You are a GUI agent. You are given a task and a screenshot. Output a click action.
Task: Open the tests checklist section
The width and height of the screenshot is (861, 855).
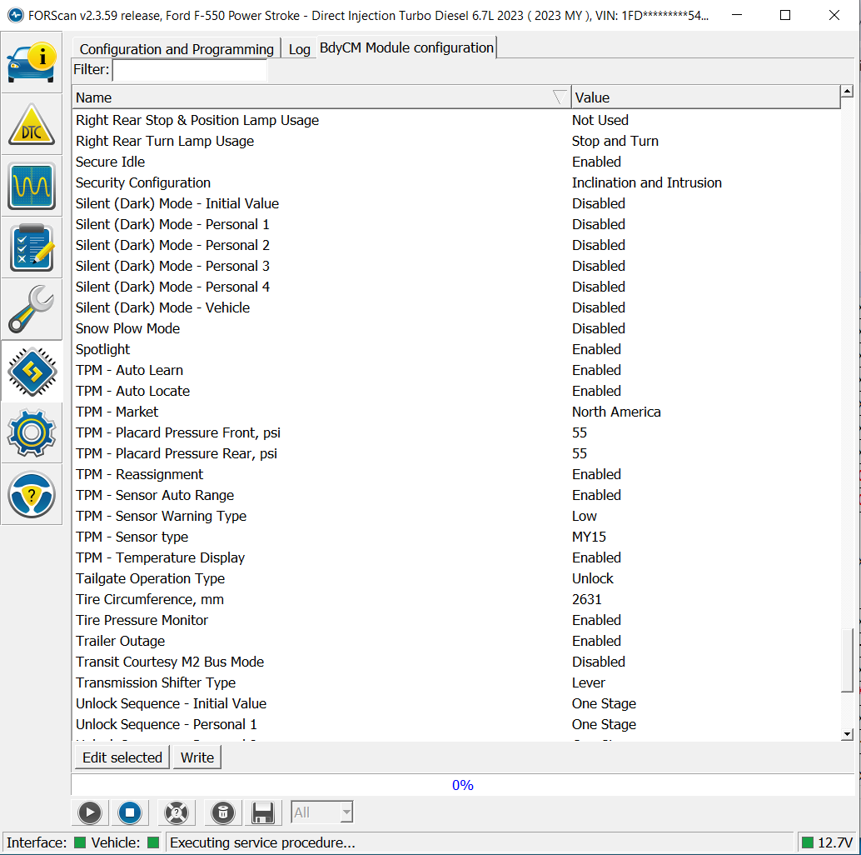[x=32, y=247]
